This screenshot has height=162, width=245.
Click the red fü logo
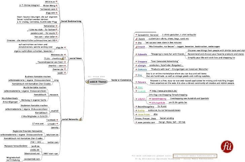click(227, 147)
